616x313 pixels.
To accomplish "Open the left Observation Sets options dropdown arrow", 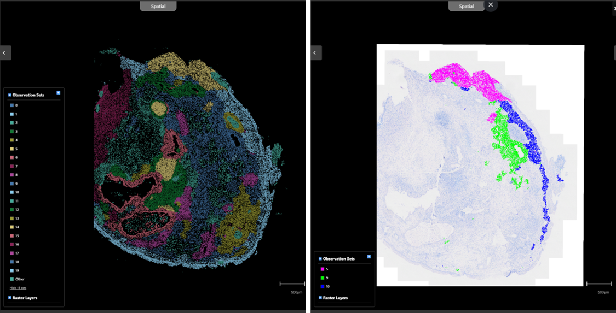I will pyautogui.click(x=58, y=93).
